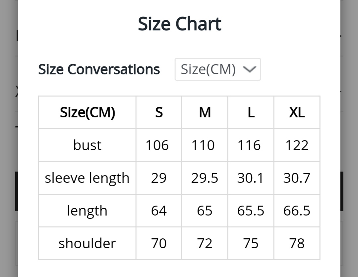Image resolution: width=358 pixels, height=277 pixels.
Task: Select the sleeve length row label
Action: 87,178
